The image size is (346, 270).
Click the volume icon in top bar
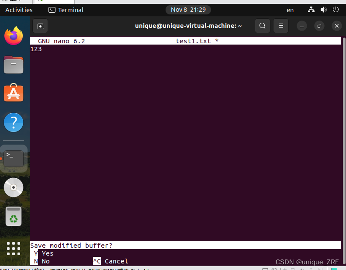click(x=323, y=10)
